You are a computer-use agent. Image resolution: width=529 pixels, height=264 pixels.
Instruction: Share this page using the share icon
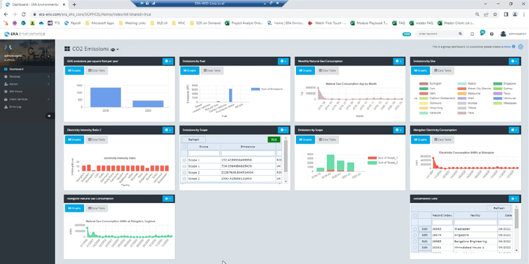(x=486, y=15)
